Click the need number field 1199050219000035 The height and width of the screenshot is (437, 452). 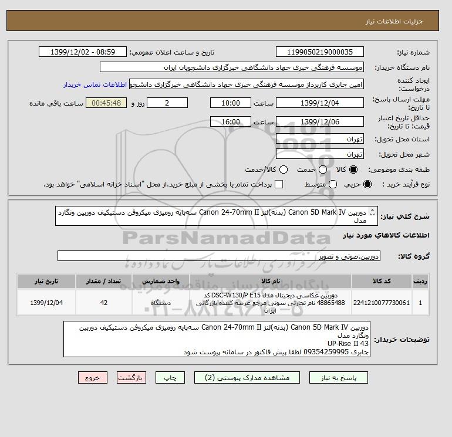point(320,52)
